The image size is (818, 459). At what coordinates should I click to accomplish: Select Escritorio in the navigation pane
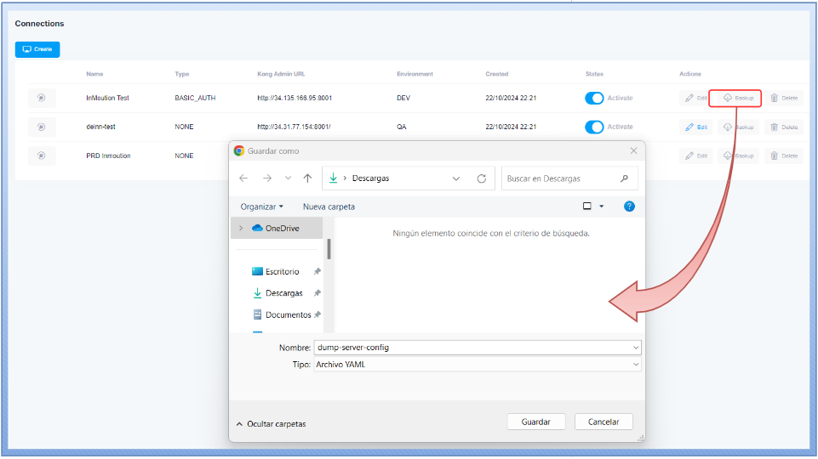click(282, 272)
